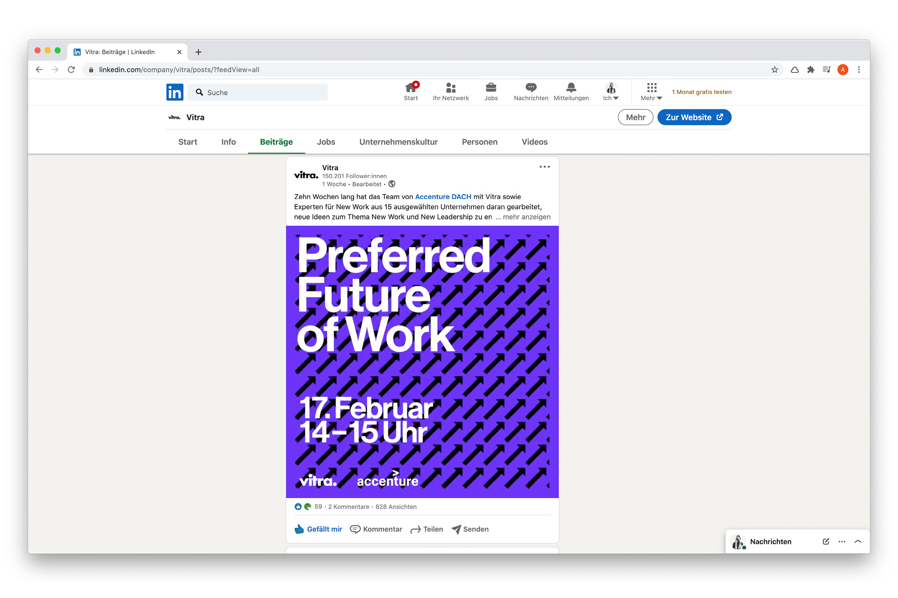Image resolution: width=898 pixels, height=598 pixels.
Task: Click the LinkedIn logo icon
Action: pos(174,92)
